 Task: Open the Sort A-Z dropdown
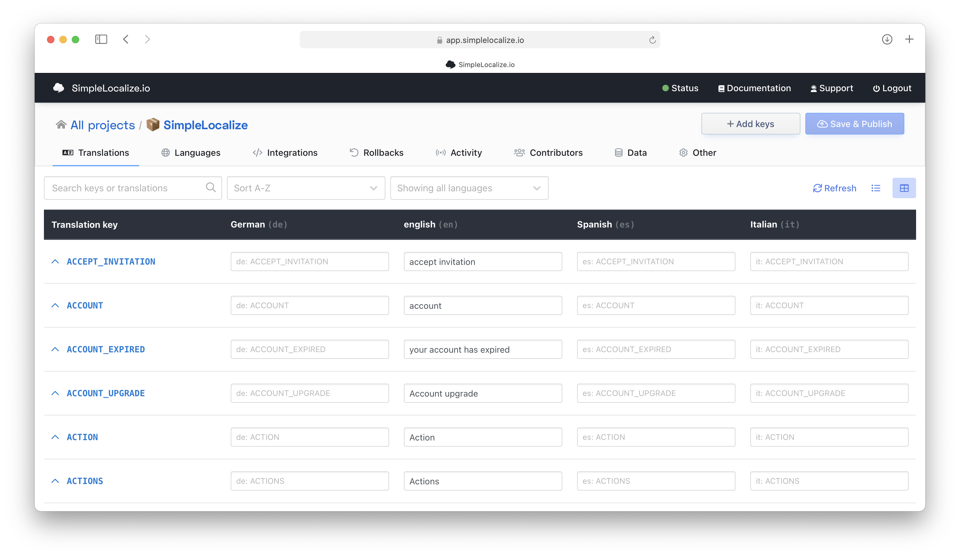[x=306, y=188]
